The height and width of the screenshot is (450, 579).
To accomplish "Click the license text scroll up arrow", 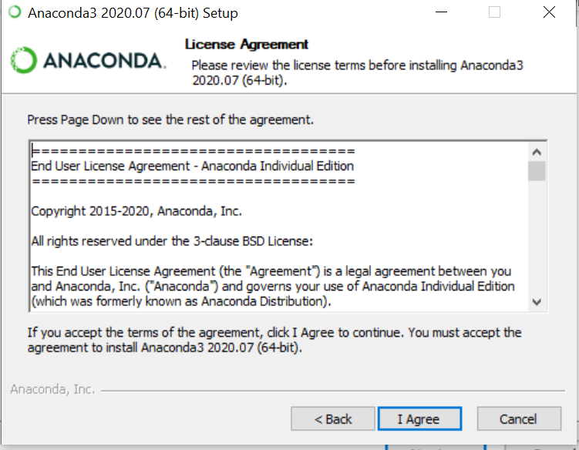I will pos(537,152).
